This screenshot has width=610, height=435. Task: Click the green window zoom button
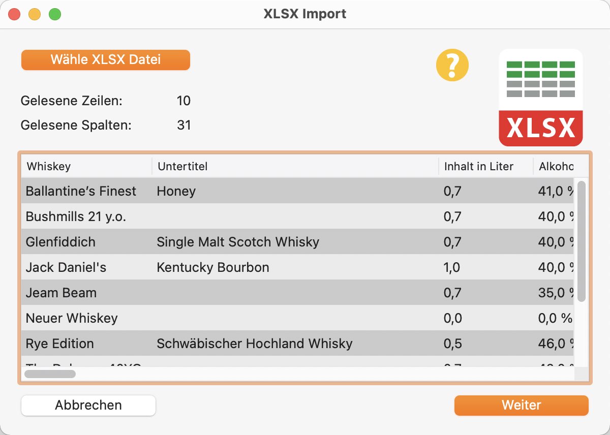(55, 14)
